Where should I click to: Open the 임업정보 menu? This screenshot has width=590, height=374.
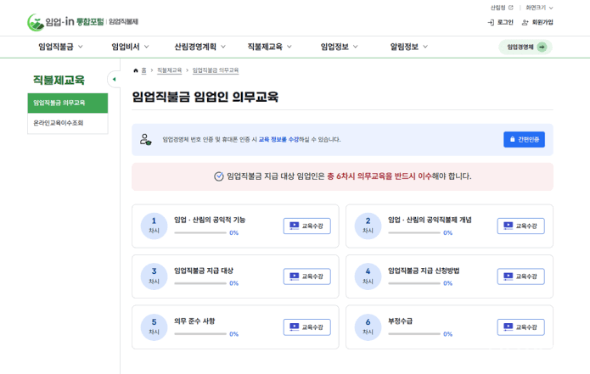(x=339, y=47)
